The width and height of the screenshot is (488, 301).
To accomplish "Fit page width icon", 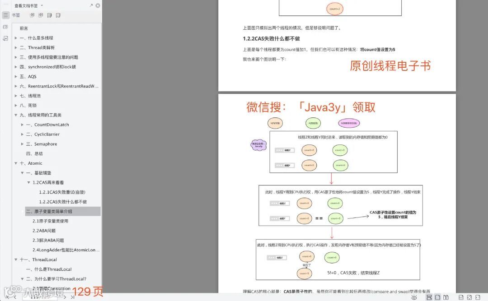I will pos(478,297).
